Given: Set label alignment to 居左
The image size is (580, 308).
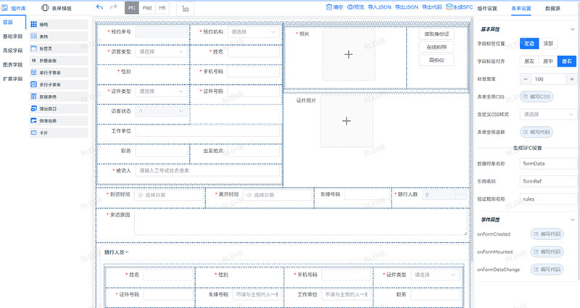Looking at the screenshot, I should (x=529, y=61).
